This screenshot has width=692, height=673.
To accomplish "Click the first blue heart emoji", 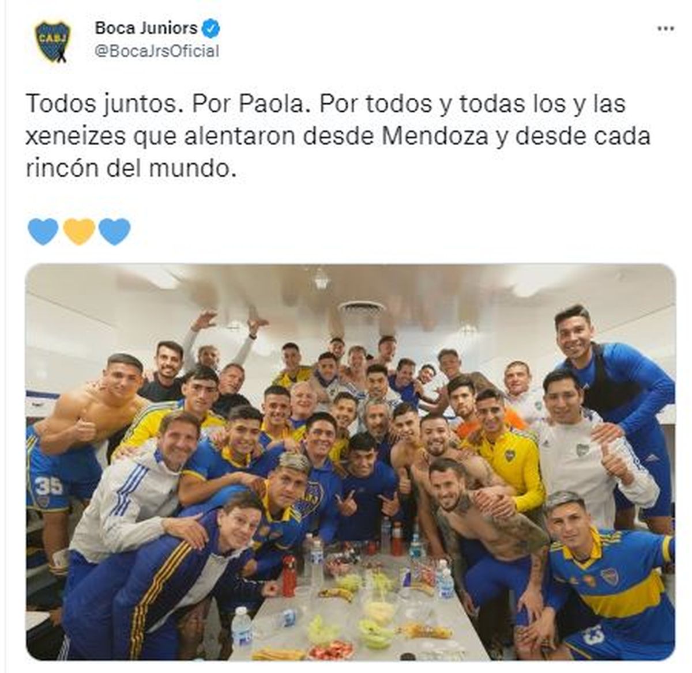I will tap(43, 231).
